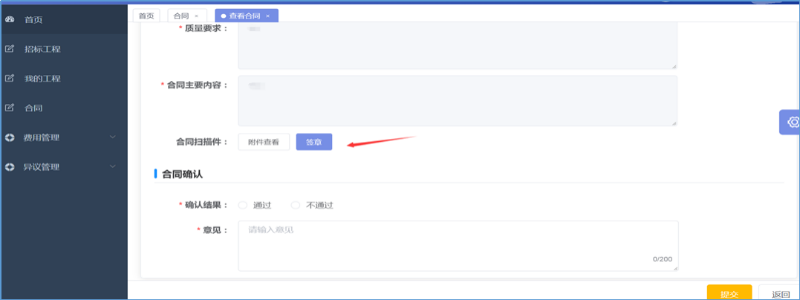The width and height of the screenshot is (800, 300).
Task: Click the edit icon beside 我的工程
Action: click(x=10, y=79)
